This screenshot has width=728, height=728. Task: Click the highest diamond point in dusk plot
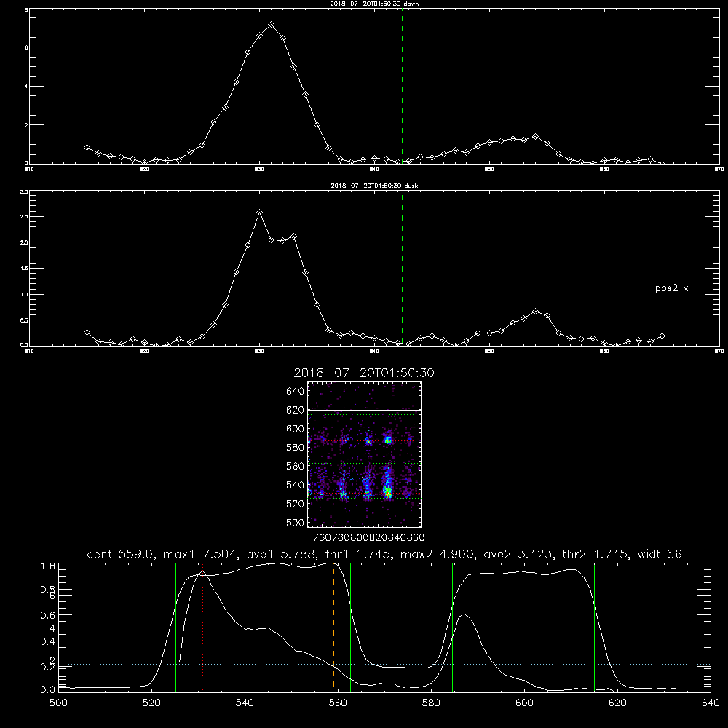coord(260,212)
